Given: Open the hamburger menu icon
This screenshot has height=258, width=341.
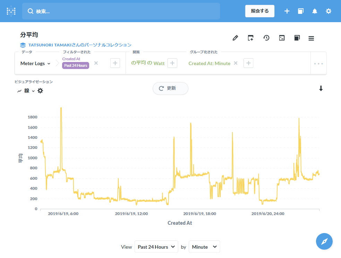Looking at the screenshot, I should point(311,38).
